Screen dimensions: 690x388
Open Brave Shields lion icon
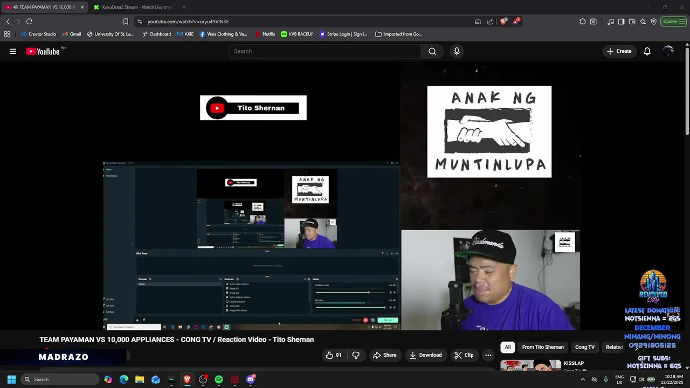click(x=503, y=22)
